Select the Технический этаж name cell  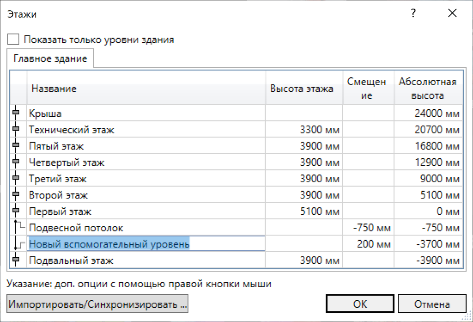pos(146,129)
